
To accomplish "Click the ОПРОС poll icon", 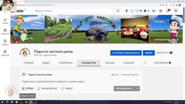I will point(23,88).
